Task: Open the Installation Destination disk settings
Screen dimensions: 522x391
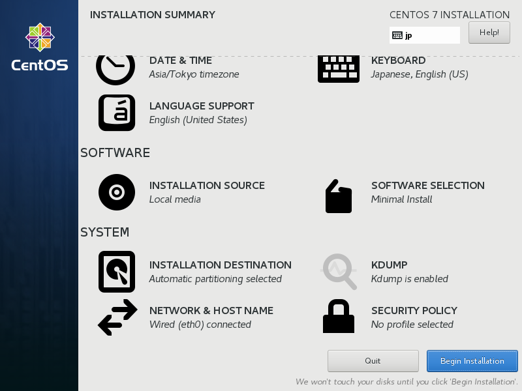Action: 116,272
